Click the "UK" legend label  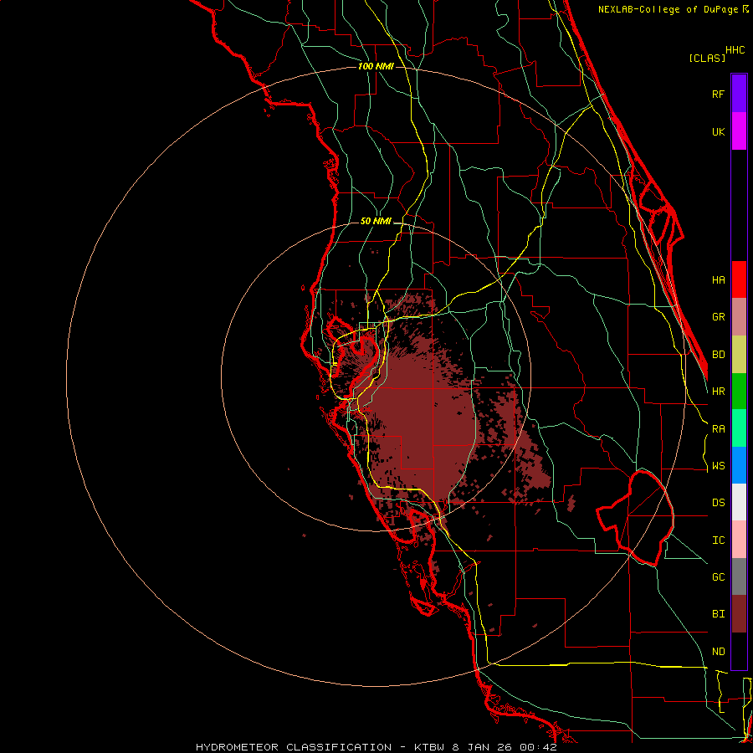718,131
